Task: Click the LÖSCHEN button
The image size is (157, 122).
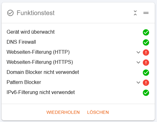Action: pyautogui.click(x=98, y=112)
